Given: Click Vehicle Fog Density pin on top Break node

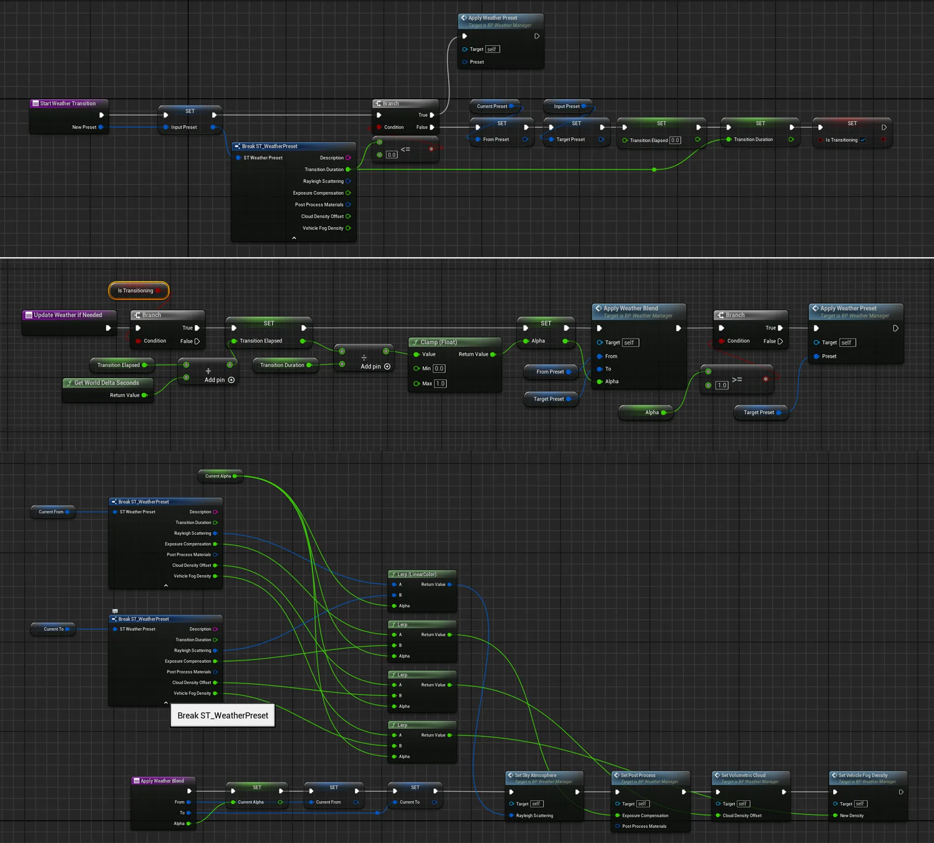Looking at the screenshot, I should [348, 228].
